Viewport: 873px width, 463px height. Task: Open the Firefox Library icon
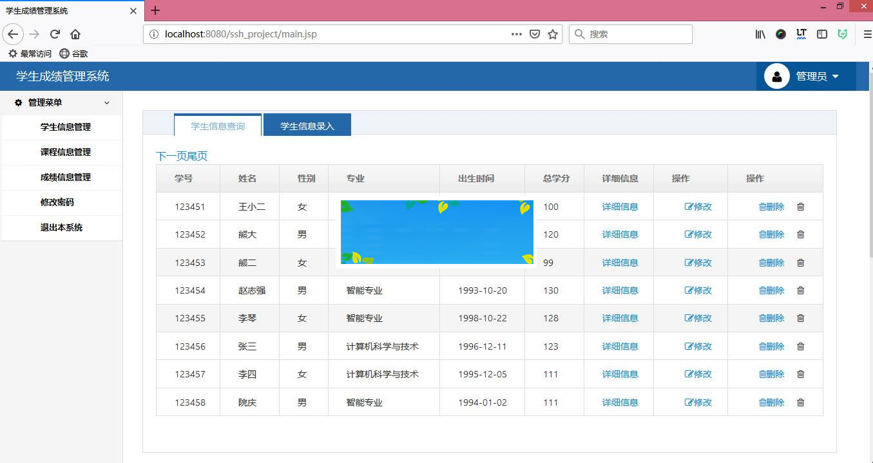(760, 34)
